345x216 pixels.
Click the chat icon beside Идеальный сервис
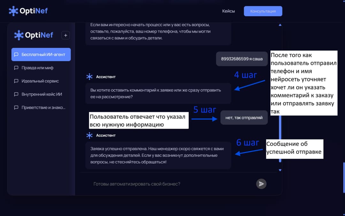16,81
